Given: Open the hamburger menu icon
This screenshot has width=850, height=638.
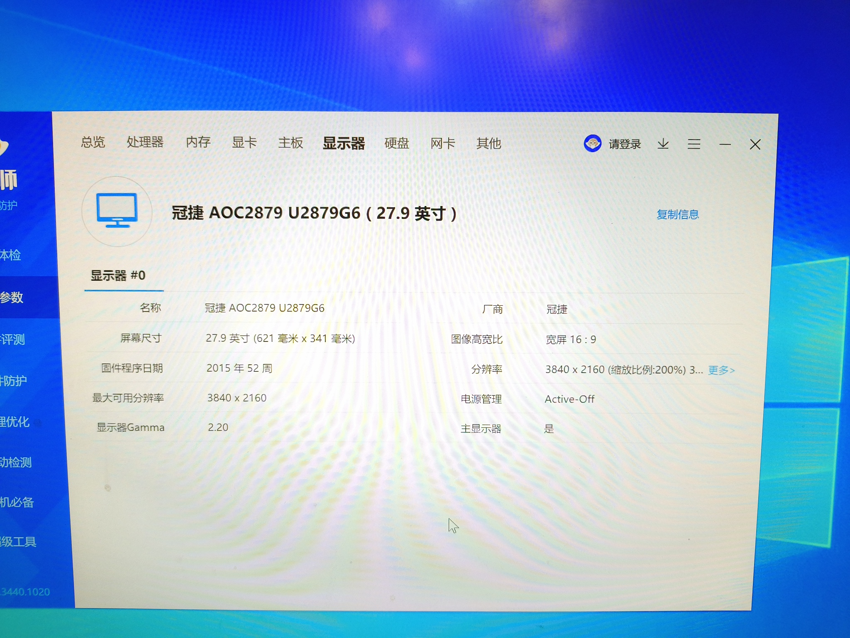Looking at the screenshot, I should (694, 144).
